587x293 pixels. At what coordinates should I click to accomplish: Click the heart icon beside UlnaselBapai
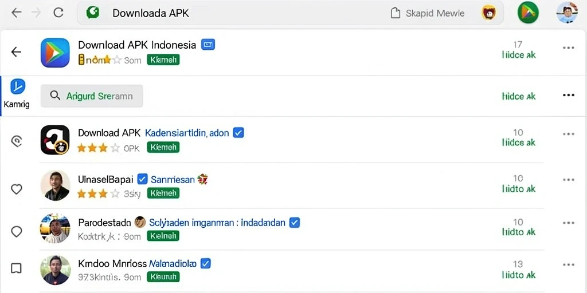(x=17, y=189)
